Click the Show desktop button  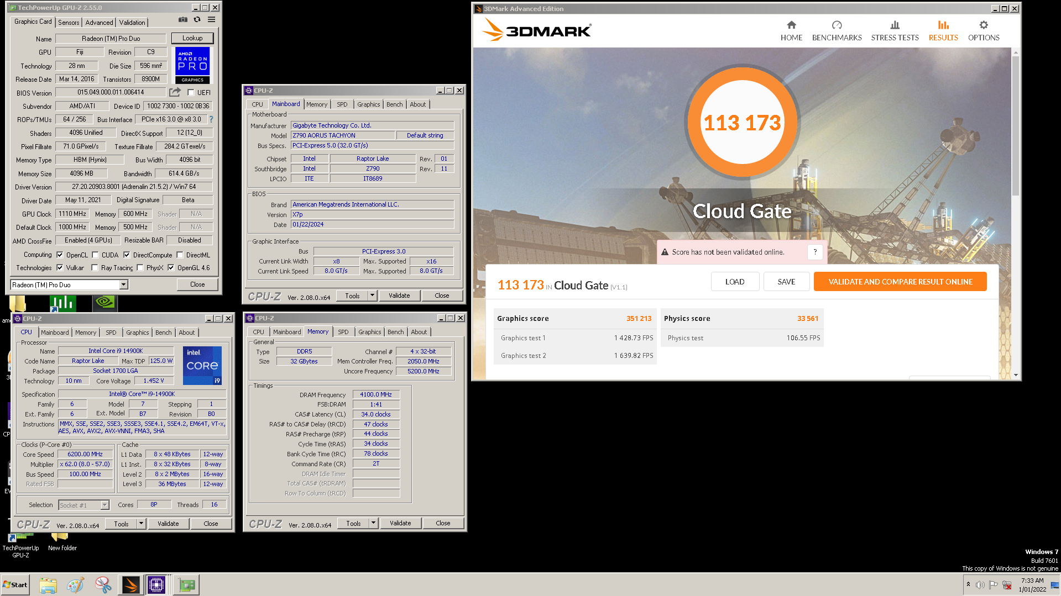1055,585
